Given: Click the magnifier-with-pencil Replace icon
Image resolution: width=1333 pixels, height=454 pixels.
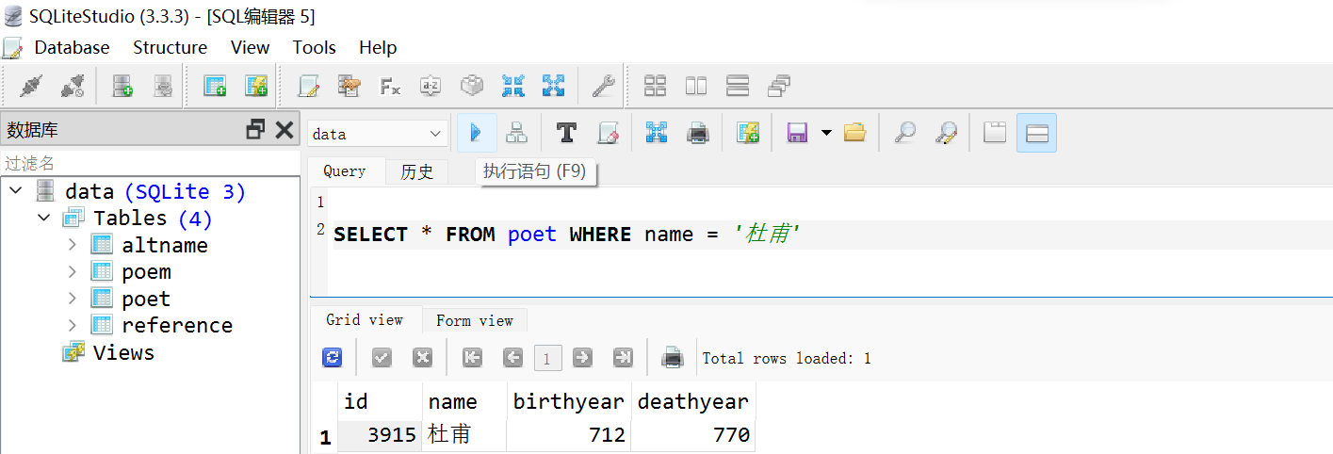Looking at the screenshot, I should click(x=946, y=133).
